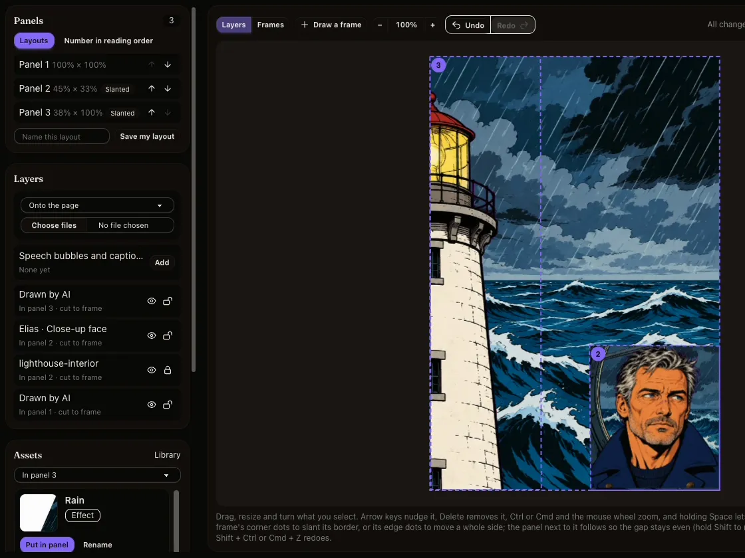
Task: Click the Effect tag on Rain
Action: pos(82,515)
